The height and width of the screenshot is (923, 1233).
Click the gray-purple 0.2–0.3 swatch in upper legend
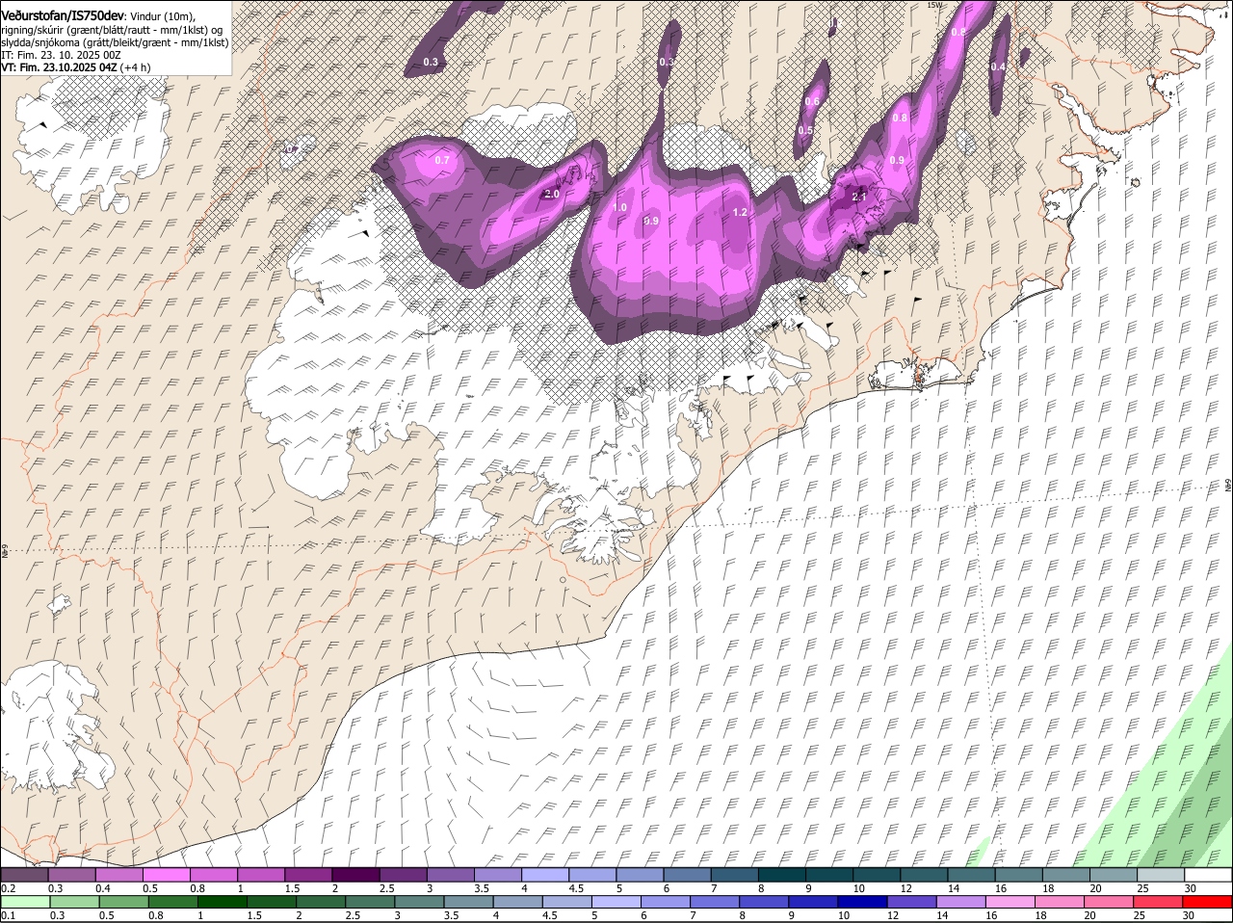pyautogui.click(x=24, y=875)
